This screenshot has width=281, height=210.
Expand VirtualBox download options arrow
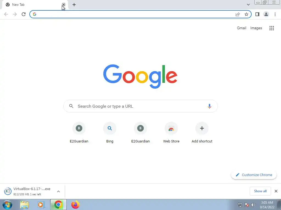58,191
